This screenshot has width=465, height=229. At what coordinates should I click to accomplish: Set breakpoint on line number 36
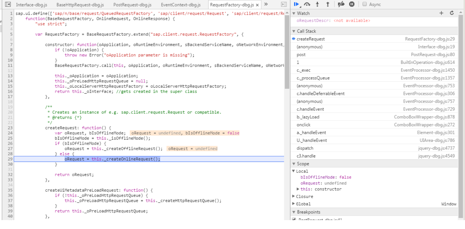coord(10,195)
